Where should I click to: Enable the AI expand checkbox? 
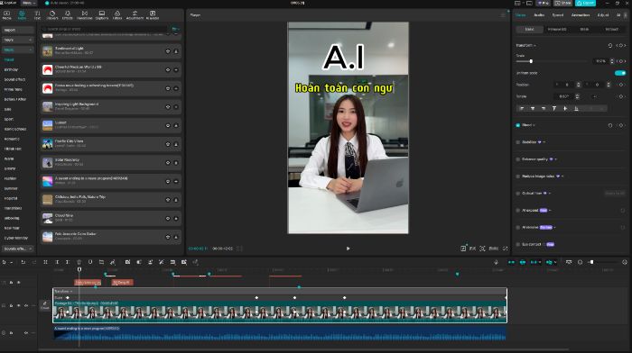518,211
